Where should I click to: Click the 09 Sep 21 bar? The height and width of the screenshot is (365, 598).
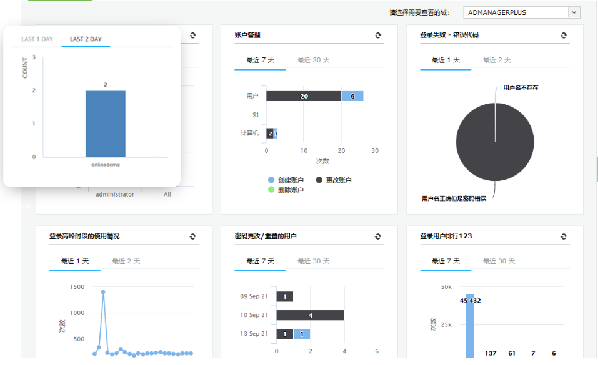pos(284,296)
